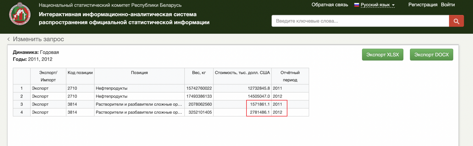Viewport: 473px width, 146px height.
Task: Export the table with Экспорт XLSX
Action: pos(383,55)
